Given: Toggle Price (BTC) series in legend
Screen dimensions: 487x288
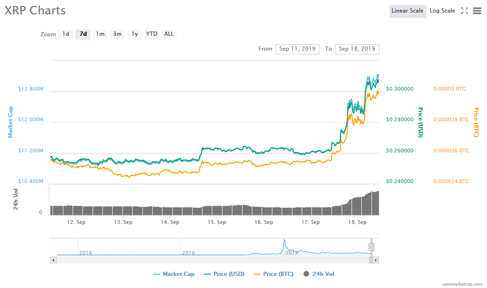Looking at the screenshot, I should pyautogui.click(x=274, y=274).
